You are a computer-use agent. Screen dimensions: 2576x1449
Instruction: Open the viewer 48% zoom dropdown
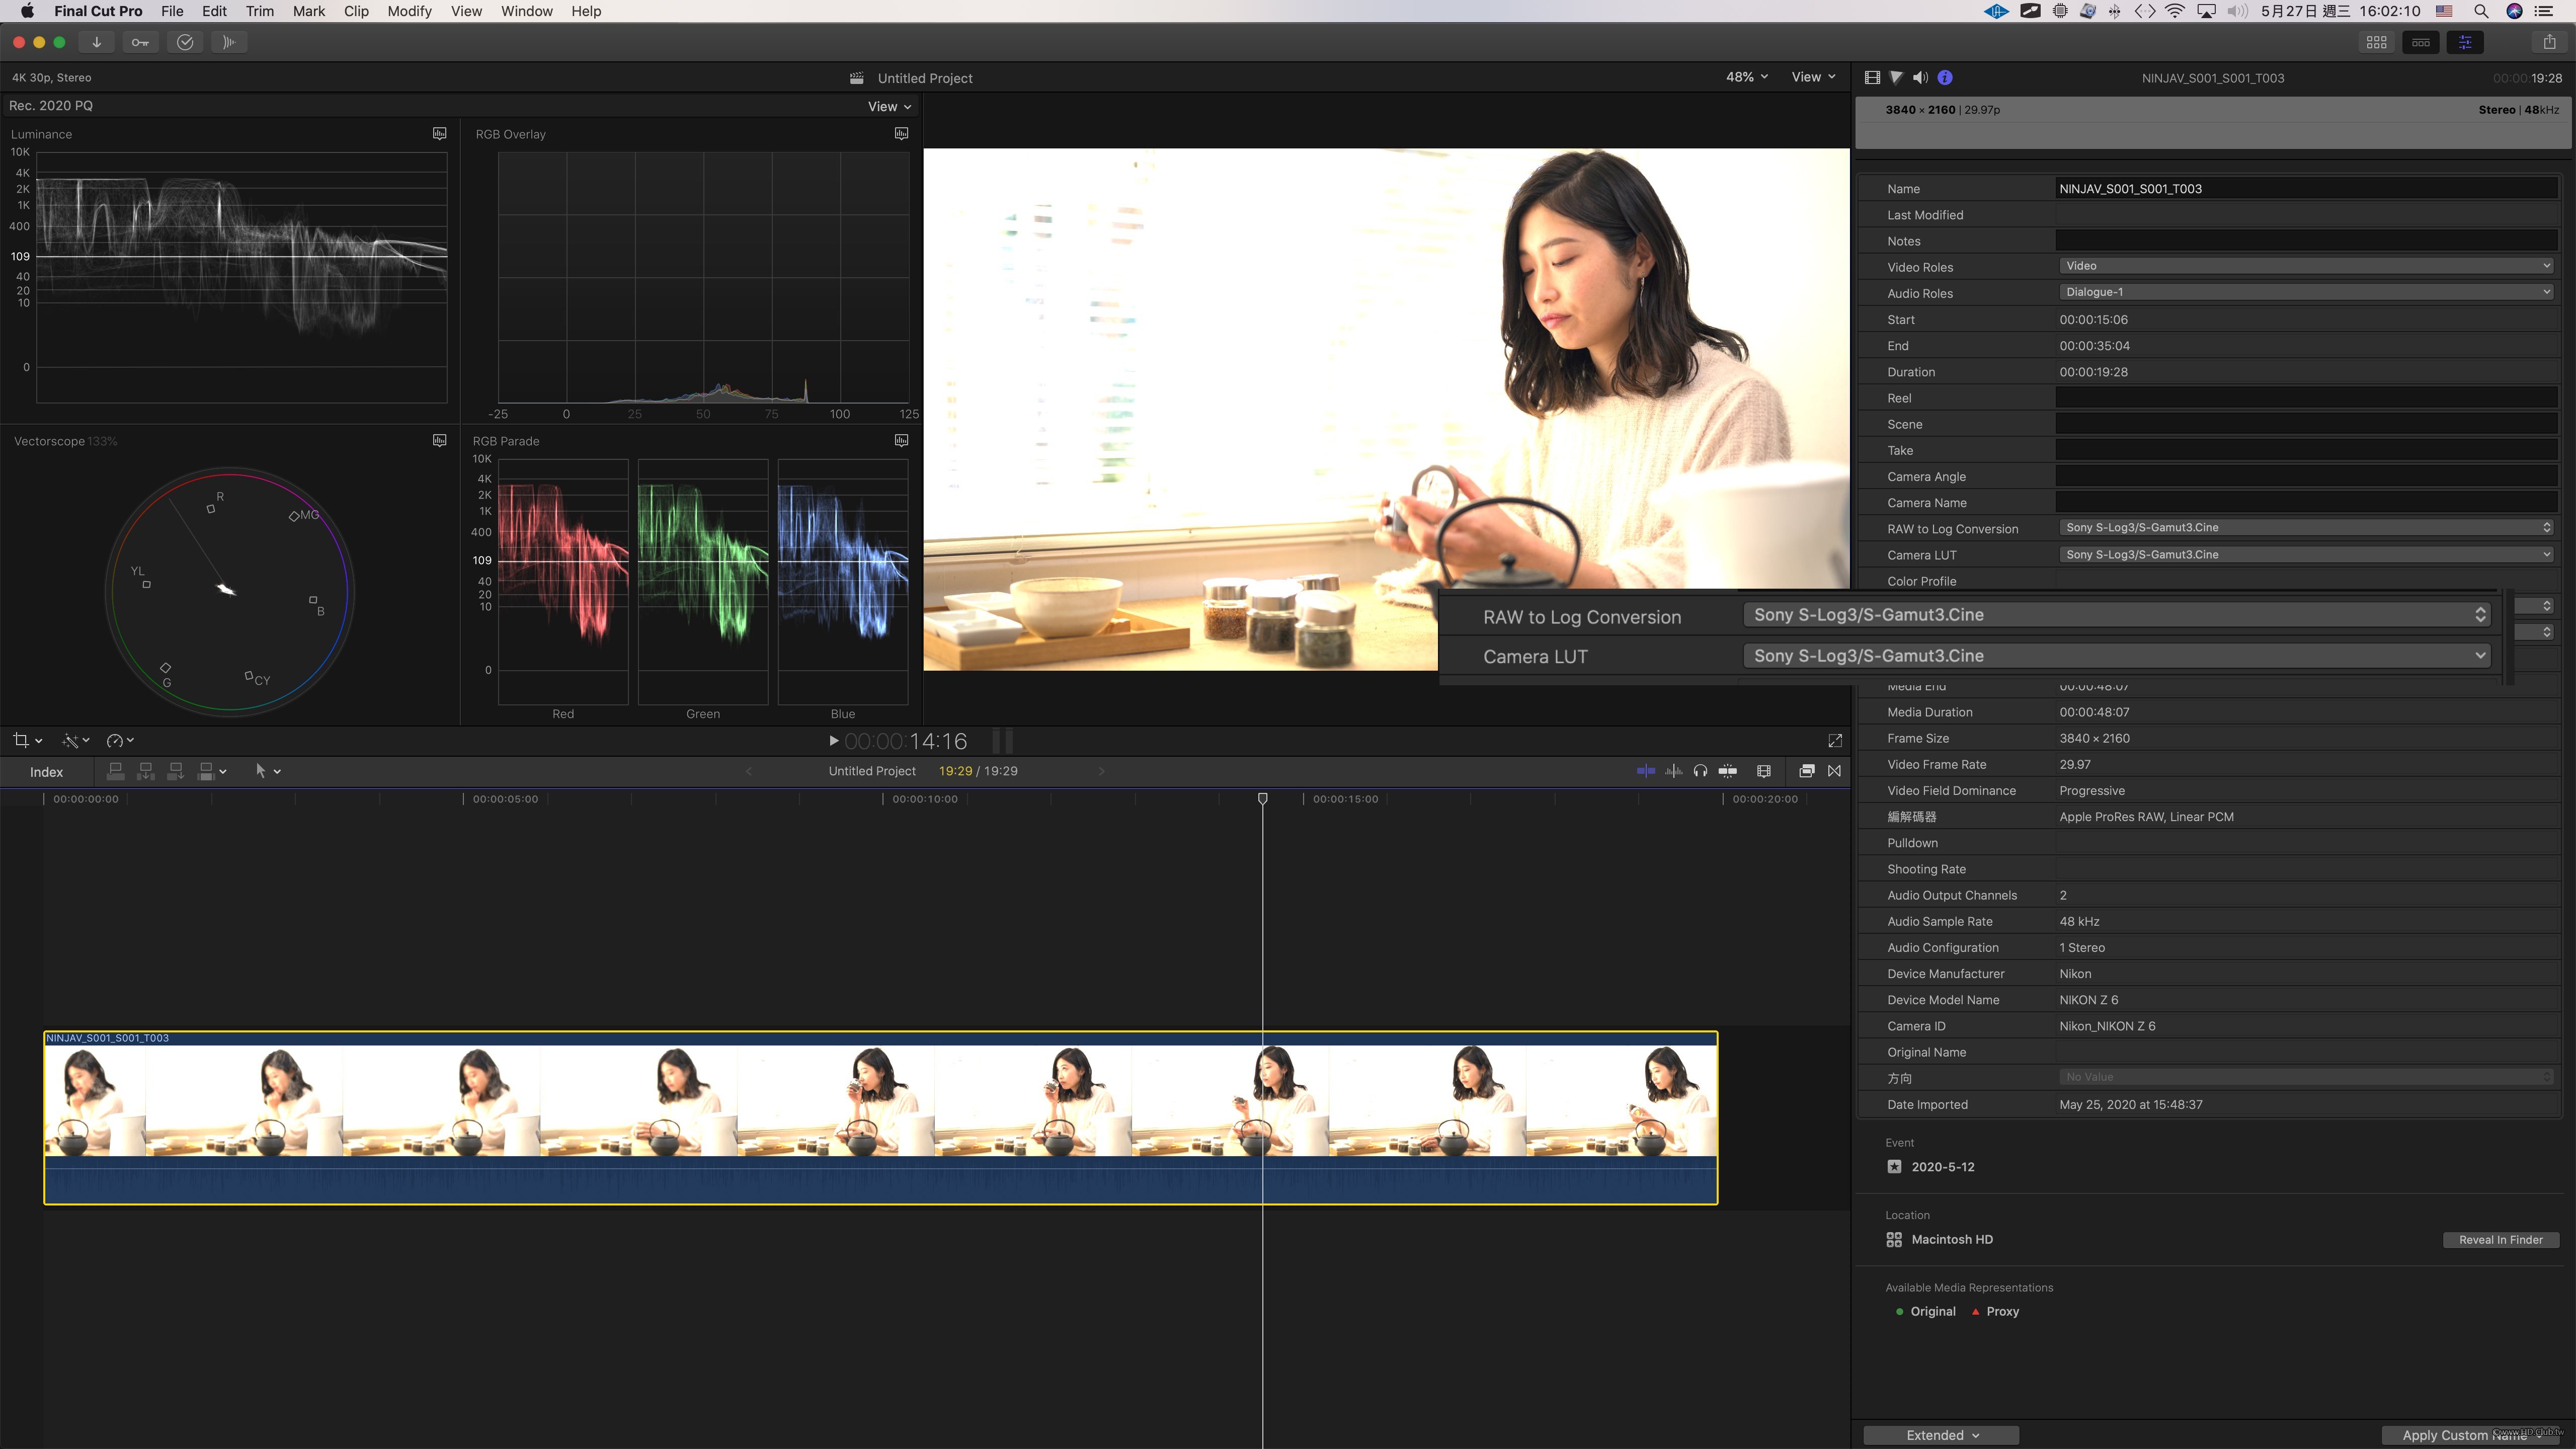[1746, 77]
